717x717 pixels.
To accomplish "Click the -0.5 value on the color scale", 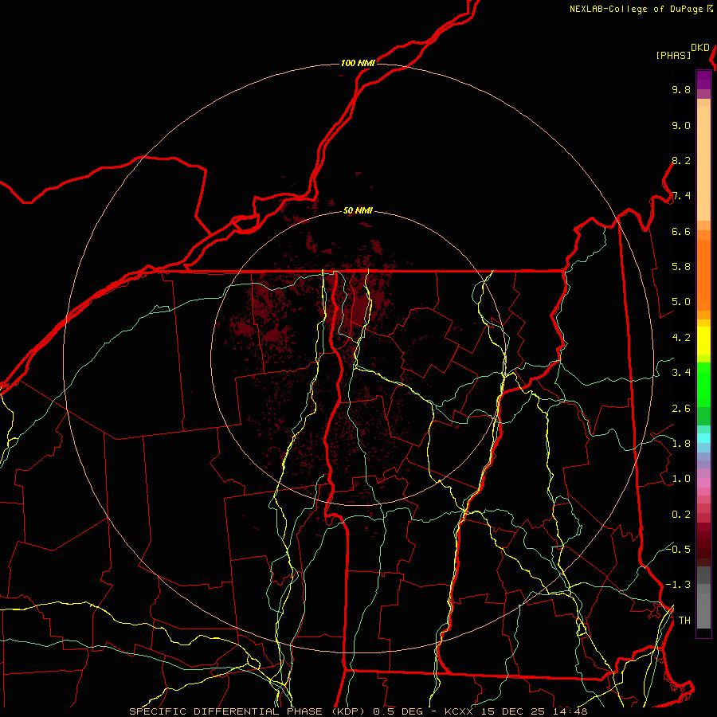I will pos(678,549).
